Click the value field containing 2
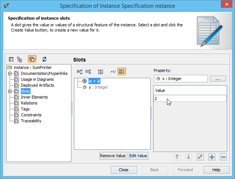 coord(190,98)
